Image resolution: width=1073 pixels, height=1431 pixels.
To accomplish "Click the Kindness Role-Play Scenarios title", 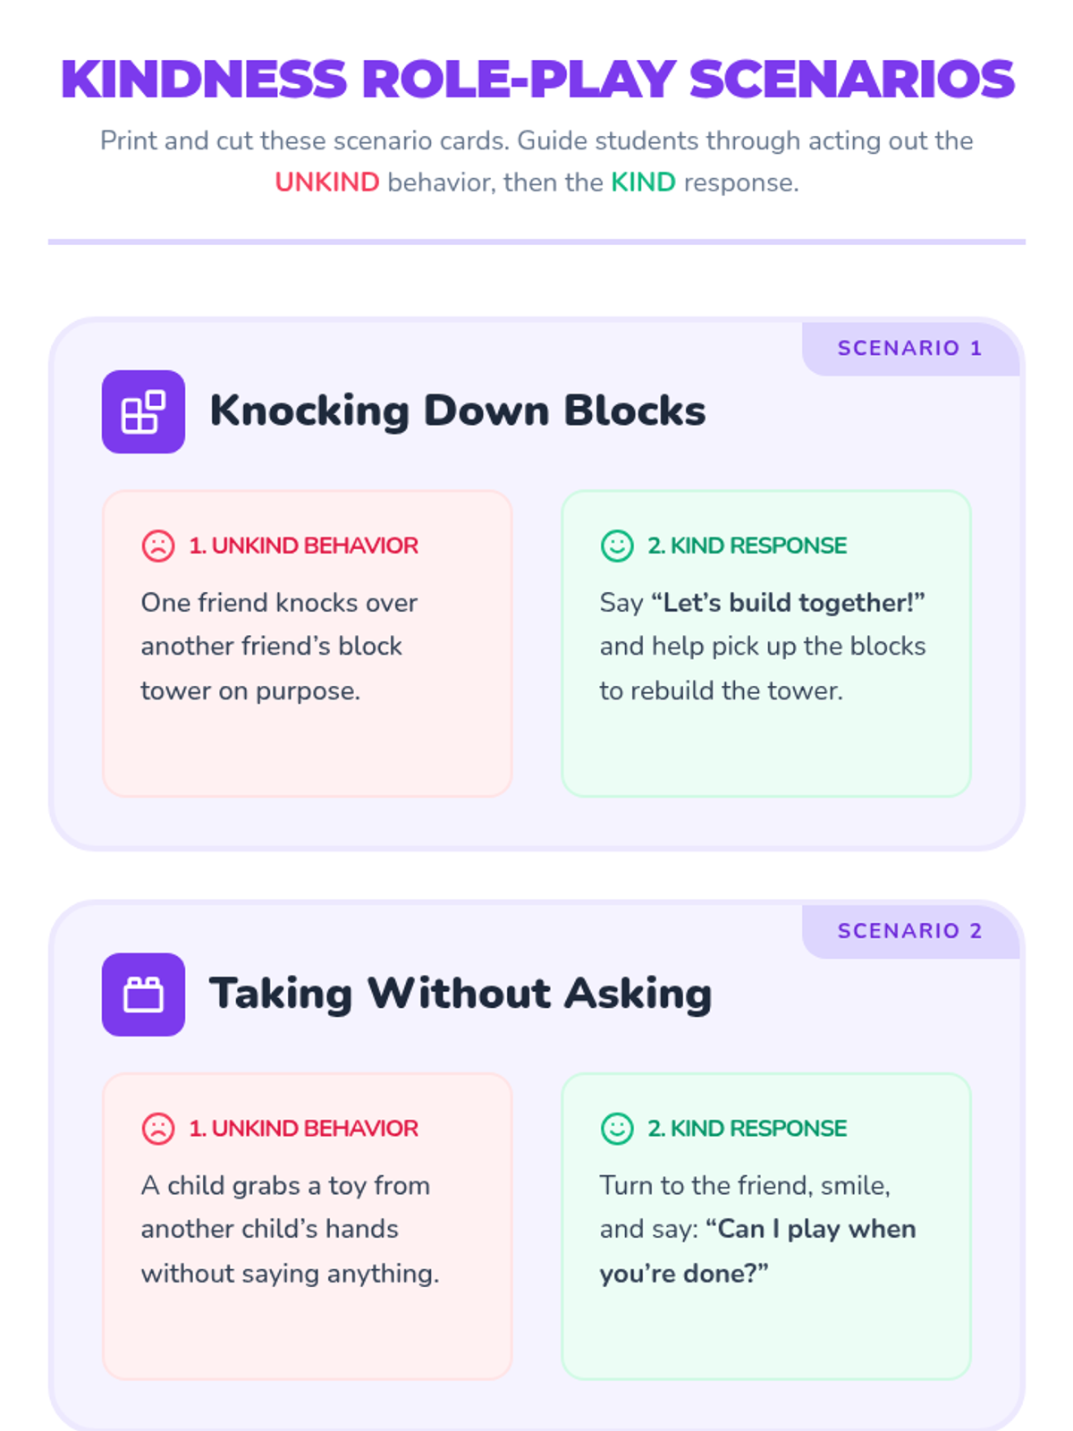I will [x=537, y=80].
